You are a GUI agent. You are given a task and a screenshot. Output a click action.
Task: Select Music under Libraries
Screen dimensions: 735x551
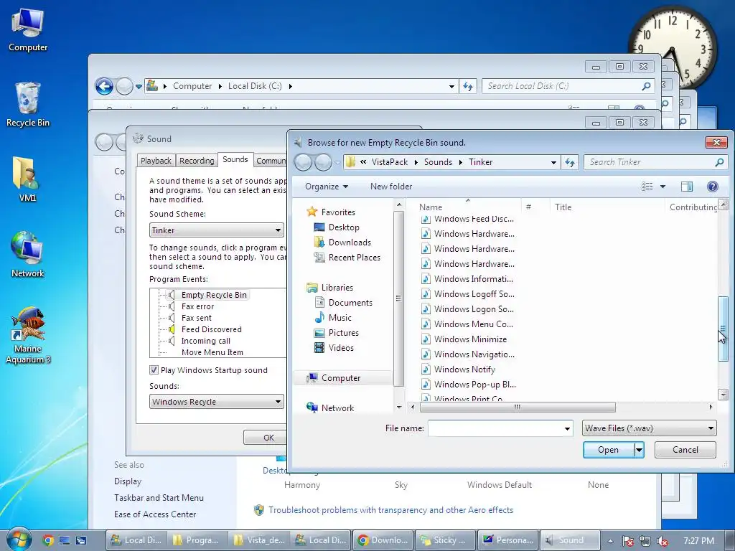340,318
